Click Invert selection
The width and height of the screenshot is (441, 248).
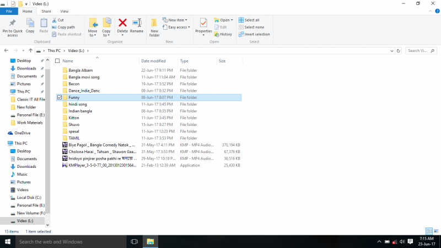pyautogui.click(x=254, y=34)
